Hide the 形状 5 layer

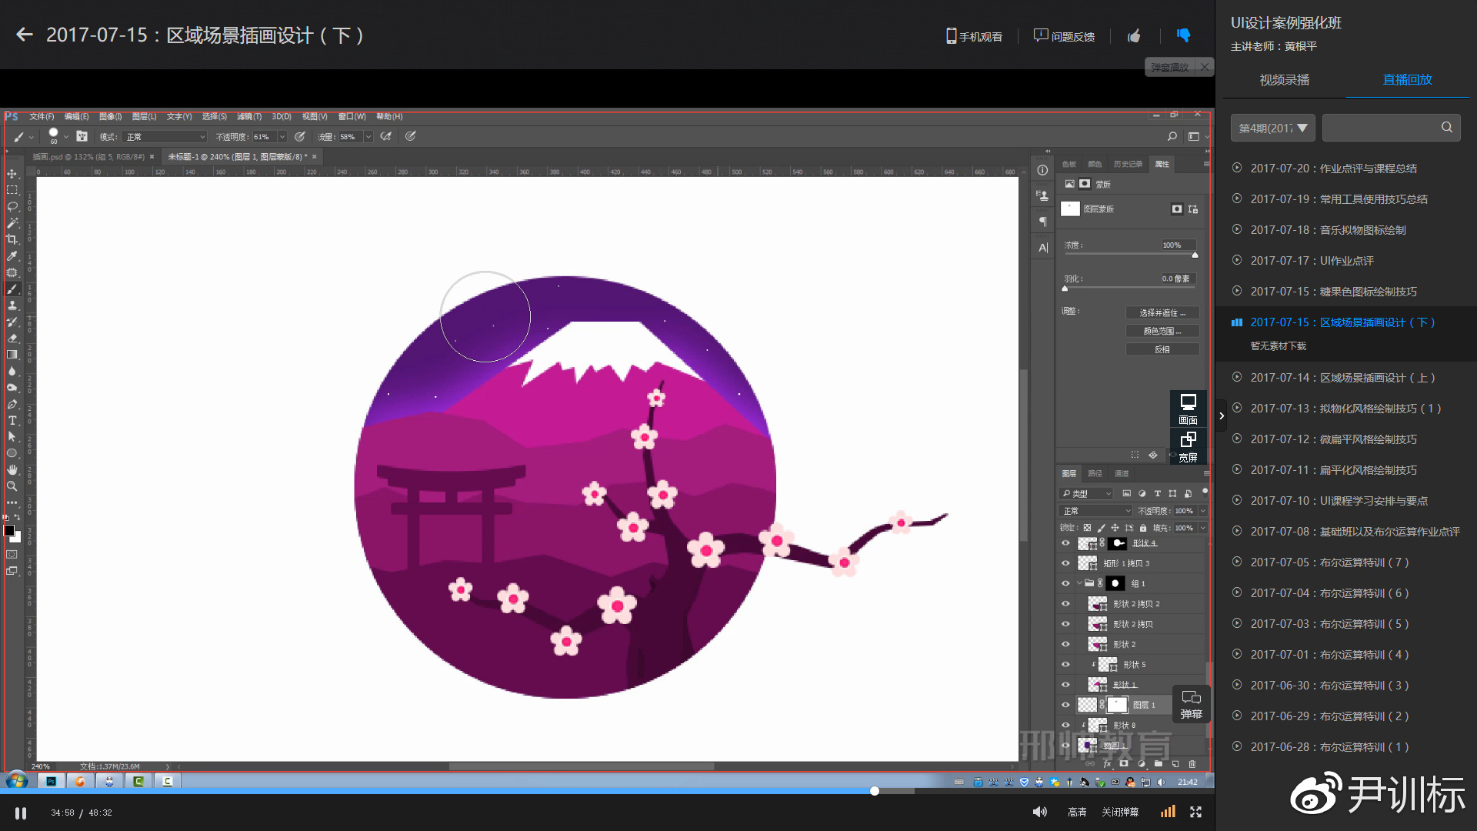[x=1066, y=665]
